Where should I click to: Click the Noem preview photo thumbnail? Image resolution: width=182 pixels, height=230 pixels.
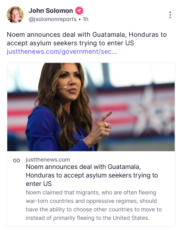(91, 107)
